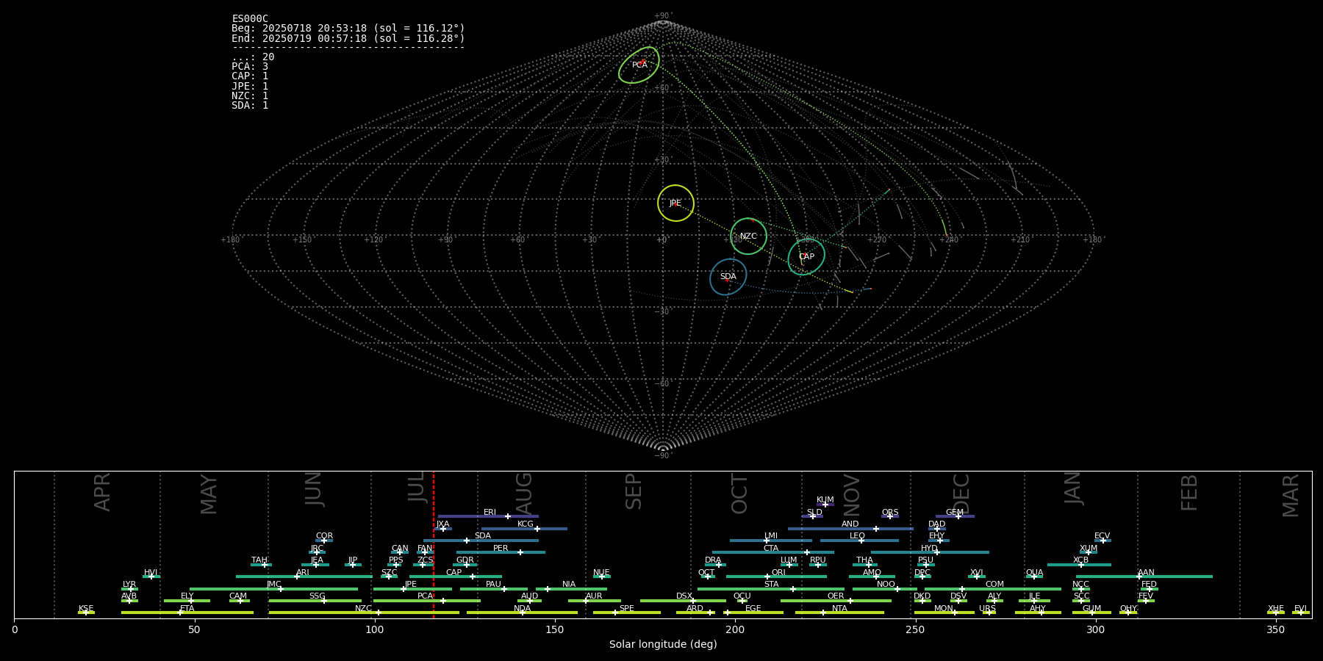Click the PER shower bar in timeline
The width and height of the screenshot is (1323, 661).
click(501, 552)
